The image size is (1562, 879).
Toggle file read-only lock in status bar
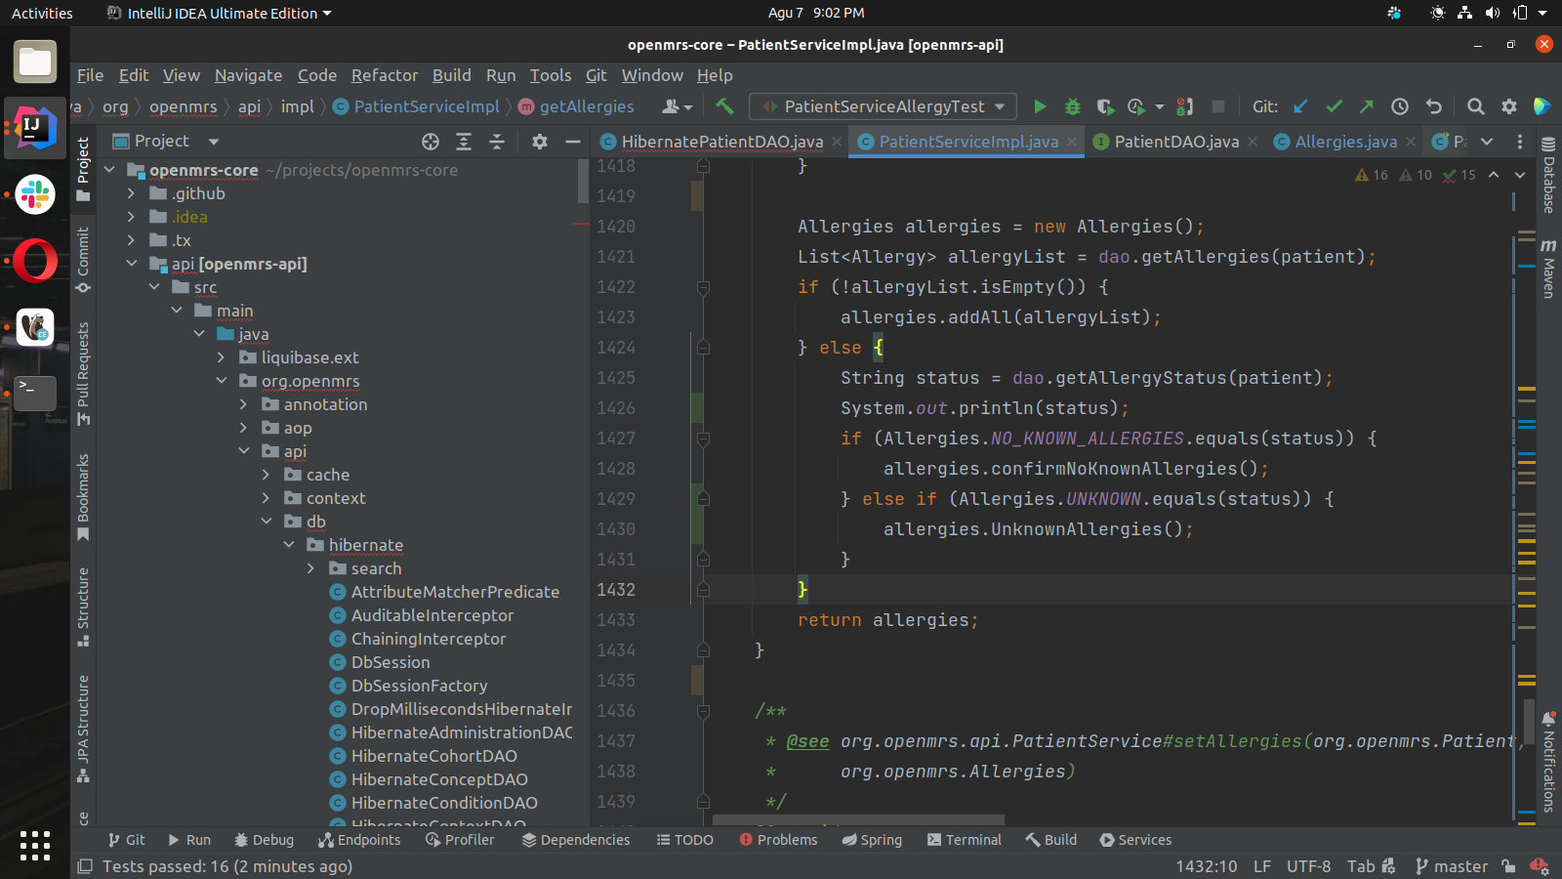pos(1508,866)
